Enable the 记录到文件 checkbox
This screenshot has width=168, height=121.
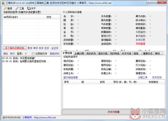click(x=33, y=54)
